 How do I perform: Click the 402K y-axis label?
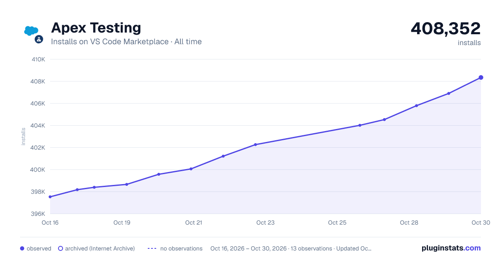click(x=38, y=148)
